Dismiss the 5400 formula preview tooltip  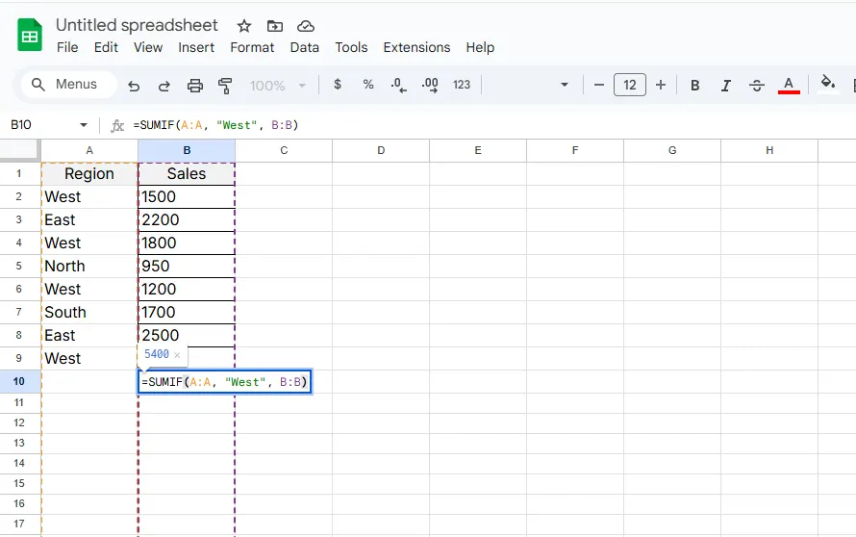click(177, 355)
